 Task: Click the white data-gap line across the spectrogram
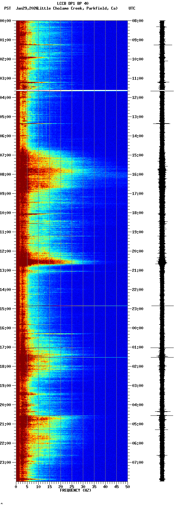point(72,91)
